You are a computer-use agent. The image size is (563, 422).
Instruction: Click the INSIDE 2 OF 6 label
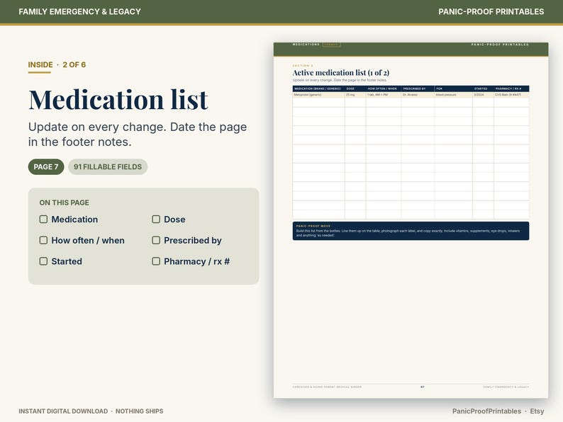pyautogui.click(x=57, y=65)
